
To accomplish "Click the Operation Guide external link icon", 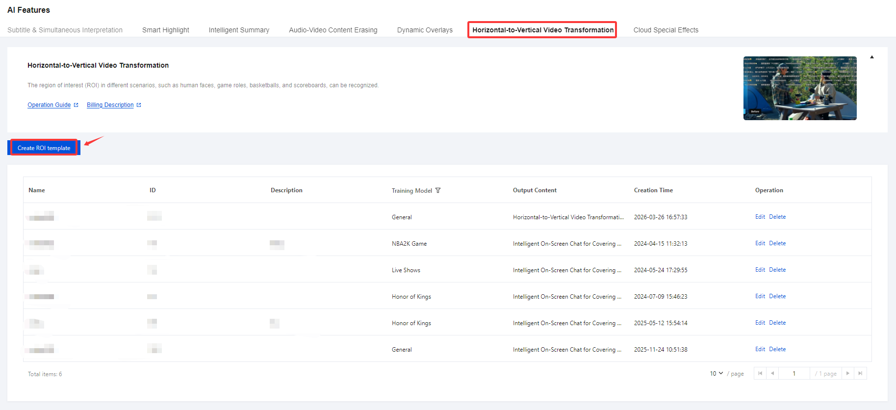I will 76,105.
